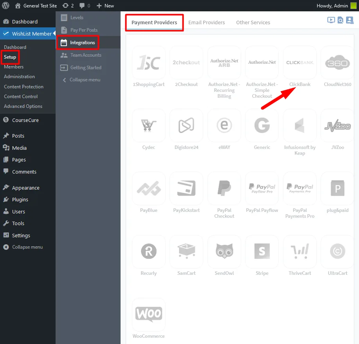
Task: Select the Payment Providers tab
Action: 154,22
